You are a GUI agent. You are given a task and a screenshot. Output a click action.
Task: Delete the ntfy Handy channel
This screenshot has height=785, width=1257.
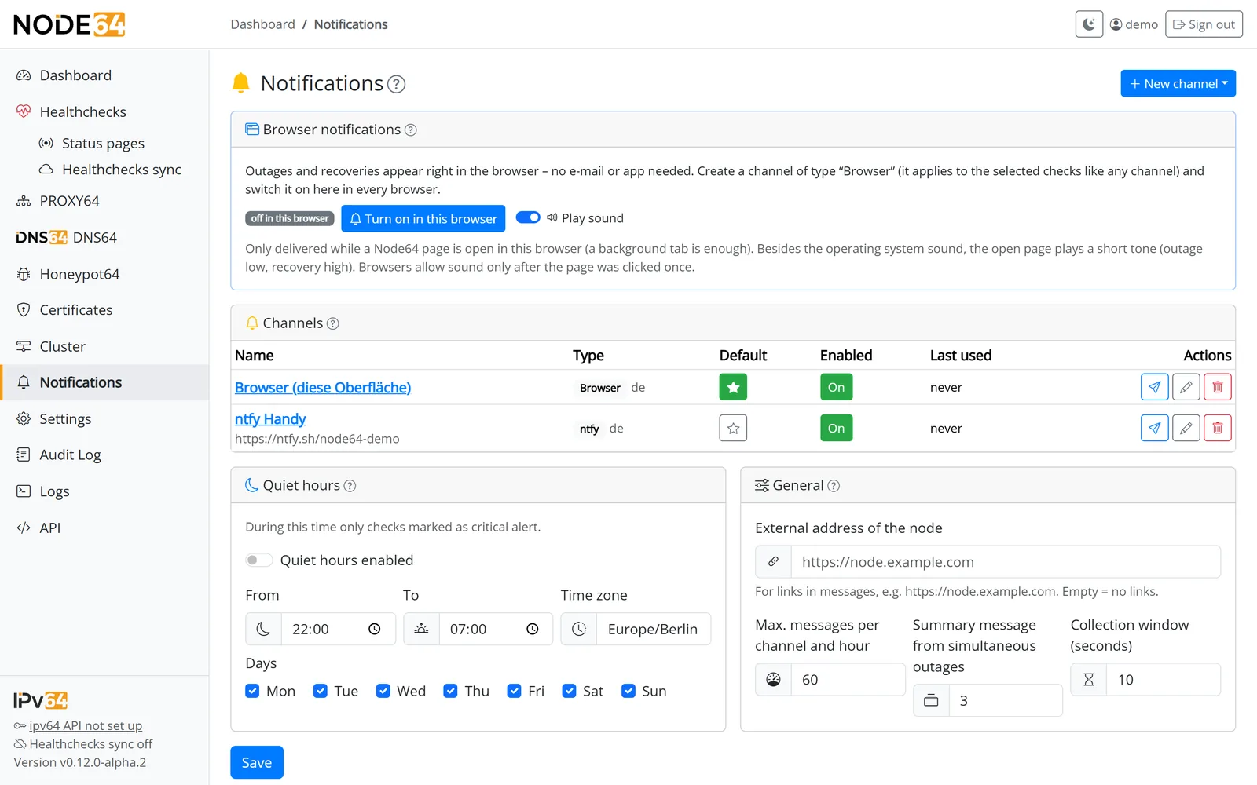point(1218,428)
